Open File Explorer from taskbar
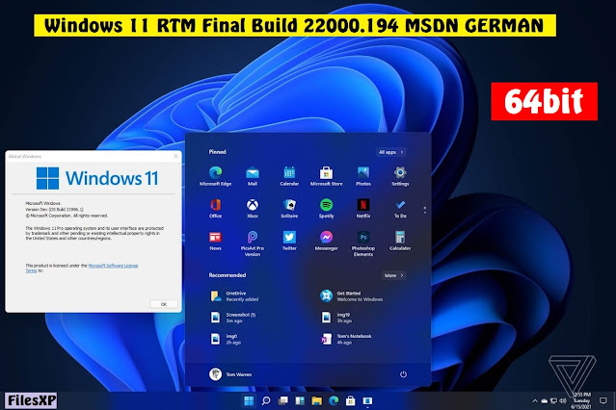 pos(316,400)
